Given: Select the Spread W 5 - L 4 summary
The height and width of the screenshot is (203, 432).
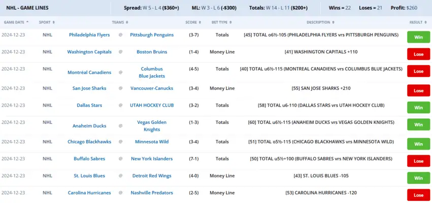Looking at the screenshot, I should coord(151,8).
